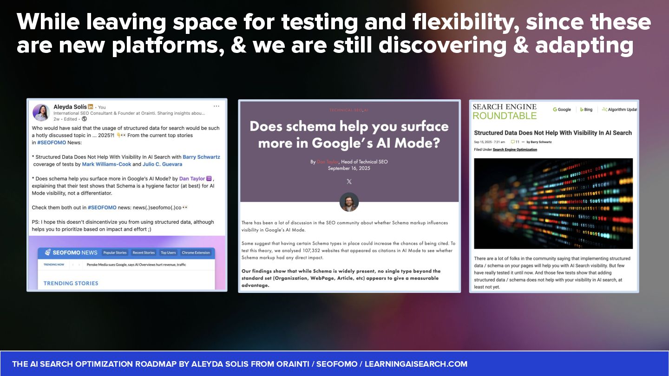The width and height of the screenshot is (669, 376).
Task: Click Aleyda Solís's profile photo
Action: (41, 113)
